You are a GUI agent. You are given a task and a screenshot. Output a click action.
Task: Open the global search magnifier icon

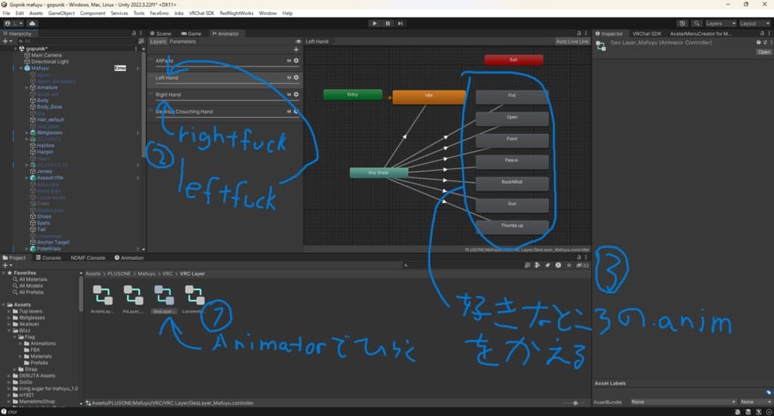point(696,23)
